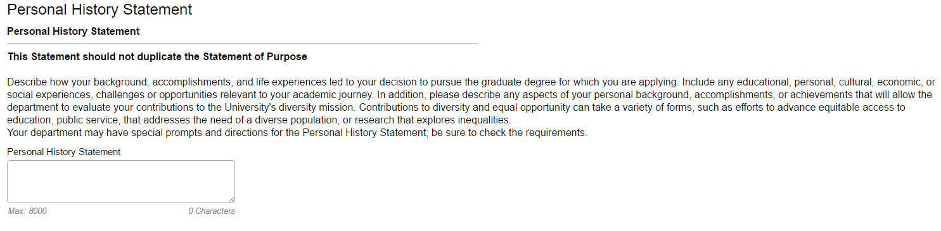Image resolution: width=941 pixels, height=231 pixels.
Task: Click the bold "Personal History Statement" section heading
Action: (74, 31)
